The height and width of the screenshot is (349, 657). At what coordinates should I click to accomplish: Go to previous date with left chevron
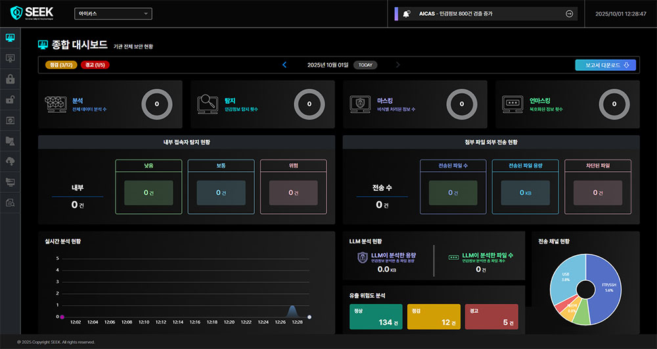click(x=284, y=65)
